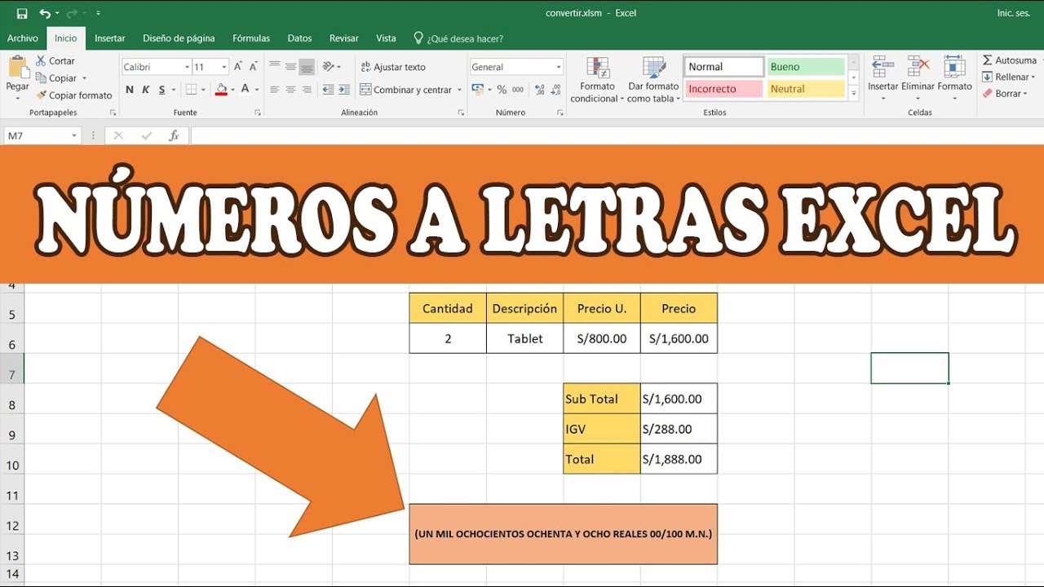The width and height of the screenshot is (1044, 587).
Task: Click the Copiar icon
Action: point(41,78)
